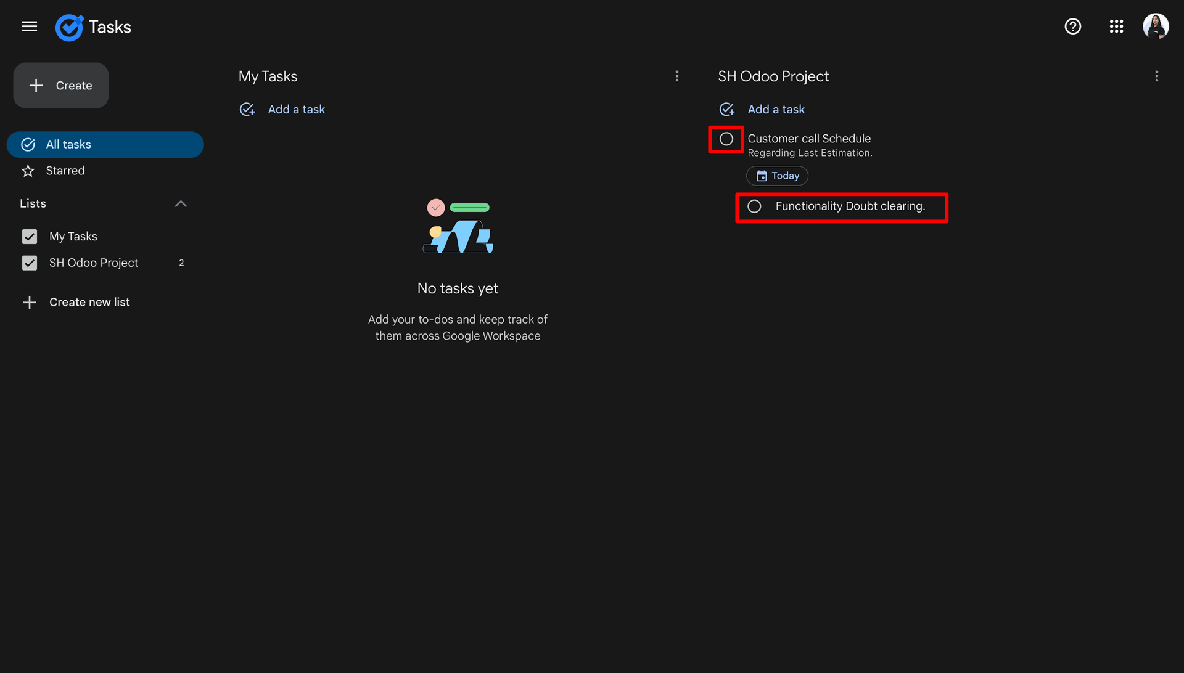The width and height of the screenshot is (1184, 673).
Task: Click the Create button
Action: 61,86
